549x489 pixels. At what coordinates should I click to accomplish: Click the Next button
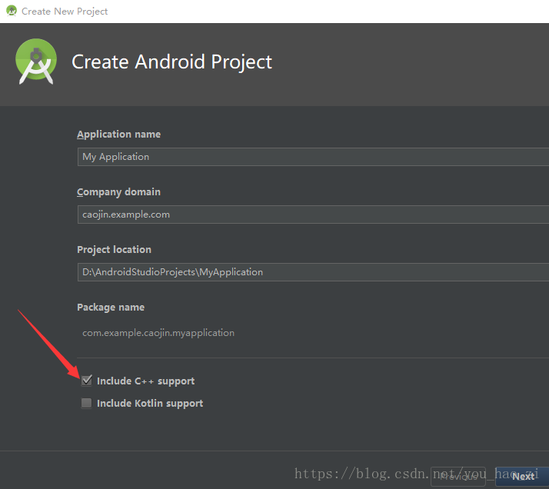click(x=523, y=477)
